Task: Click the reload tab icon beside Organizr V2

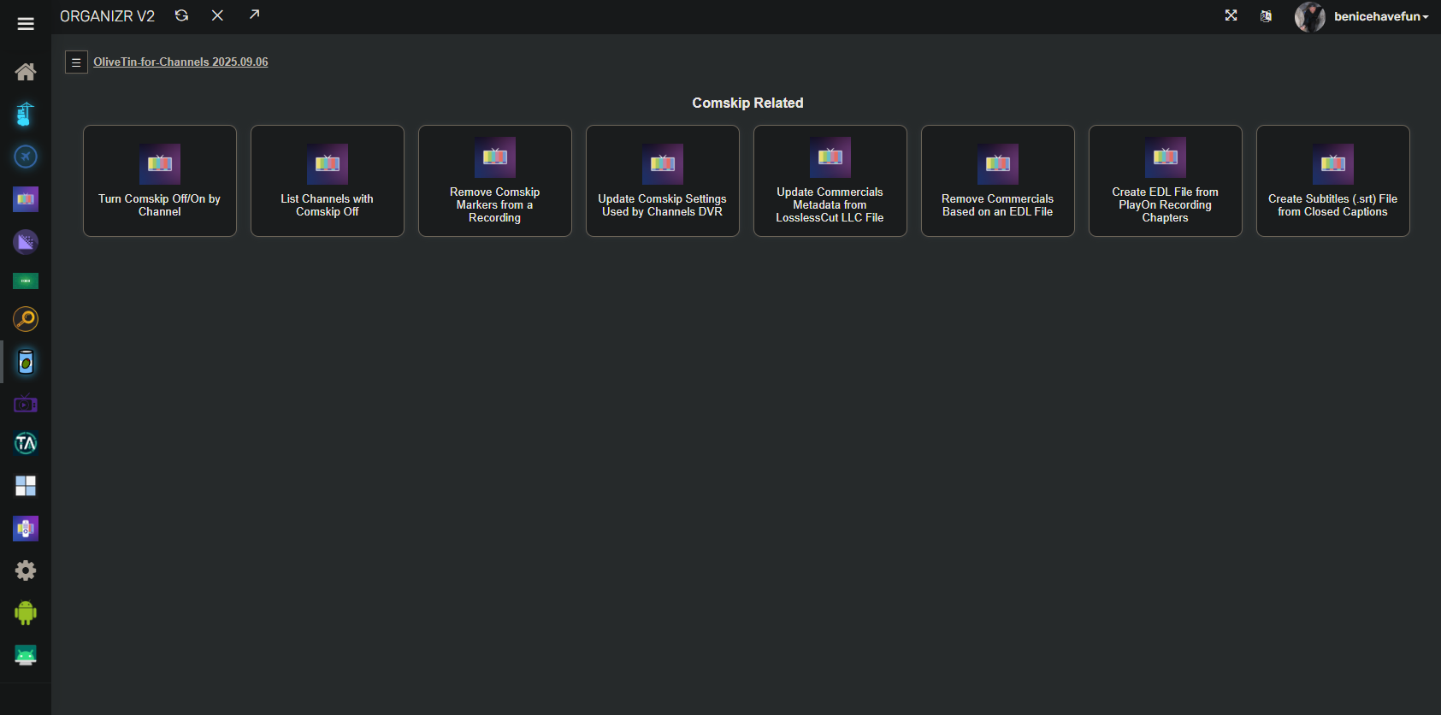Action: 181,15
